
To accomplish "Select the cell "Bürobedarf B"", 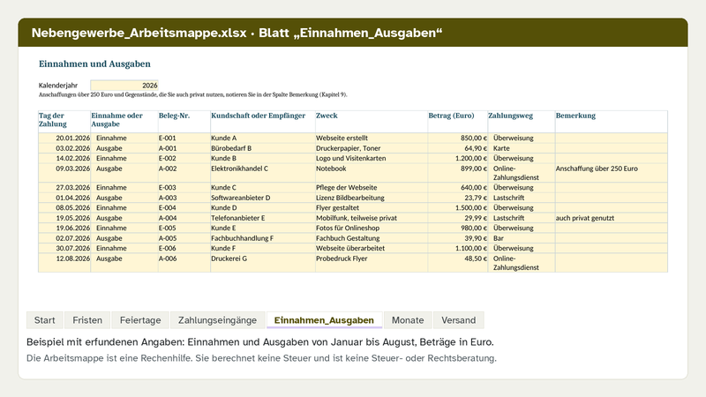I will tap(263, 148).
